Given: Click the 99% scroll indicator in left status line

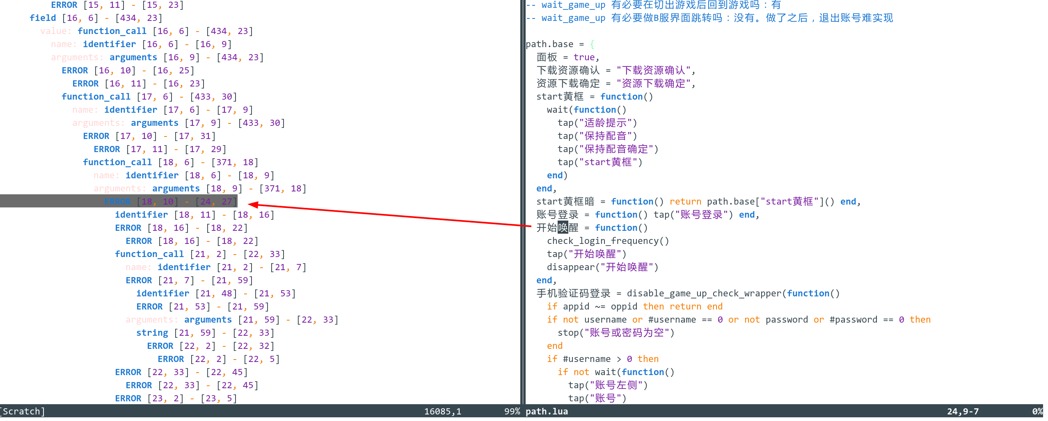Looking at the screenshot, I should (x=512, y=411).
